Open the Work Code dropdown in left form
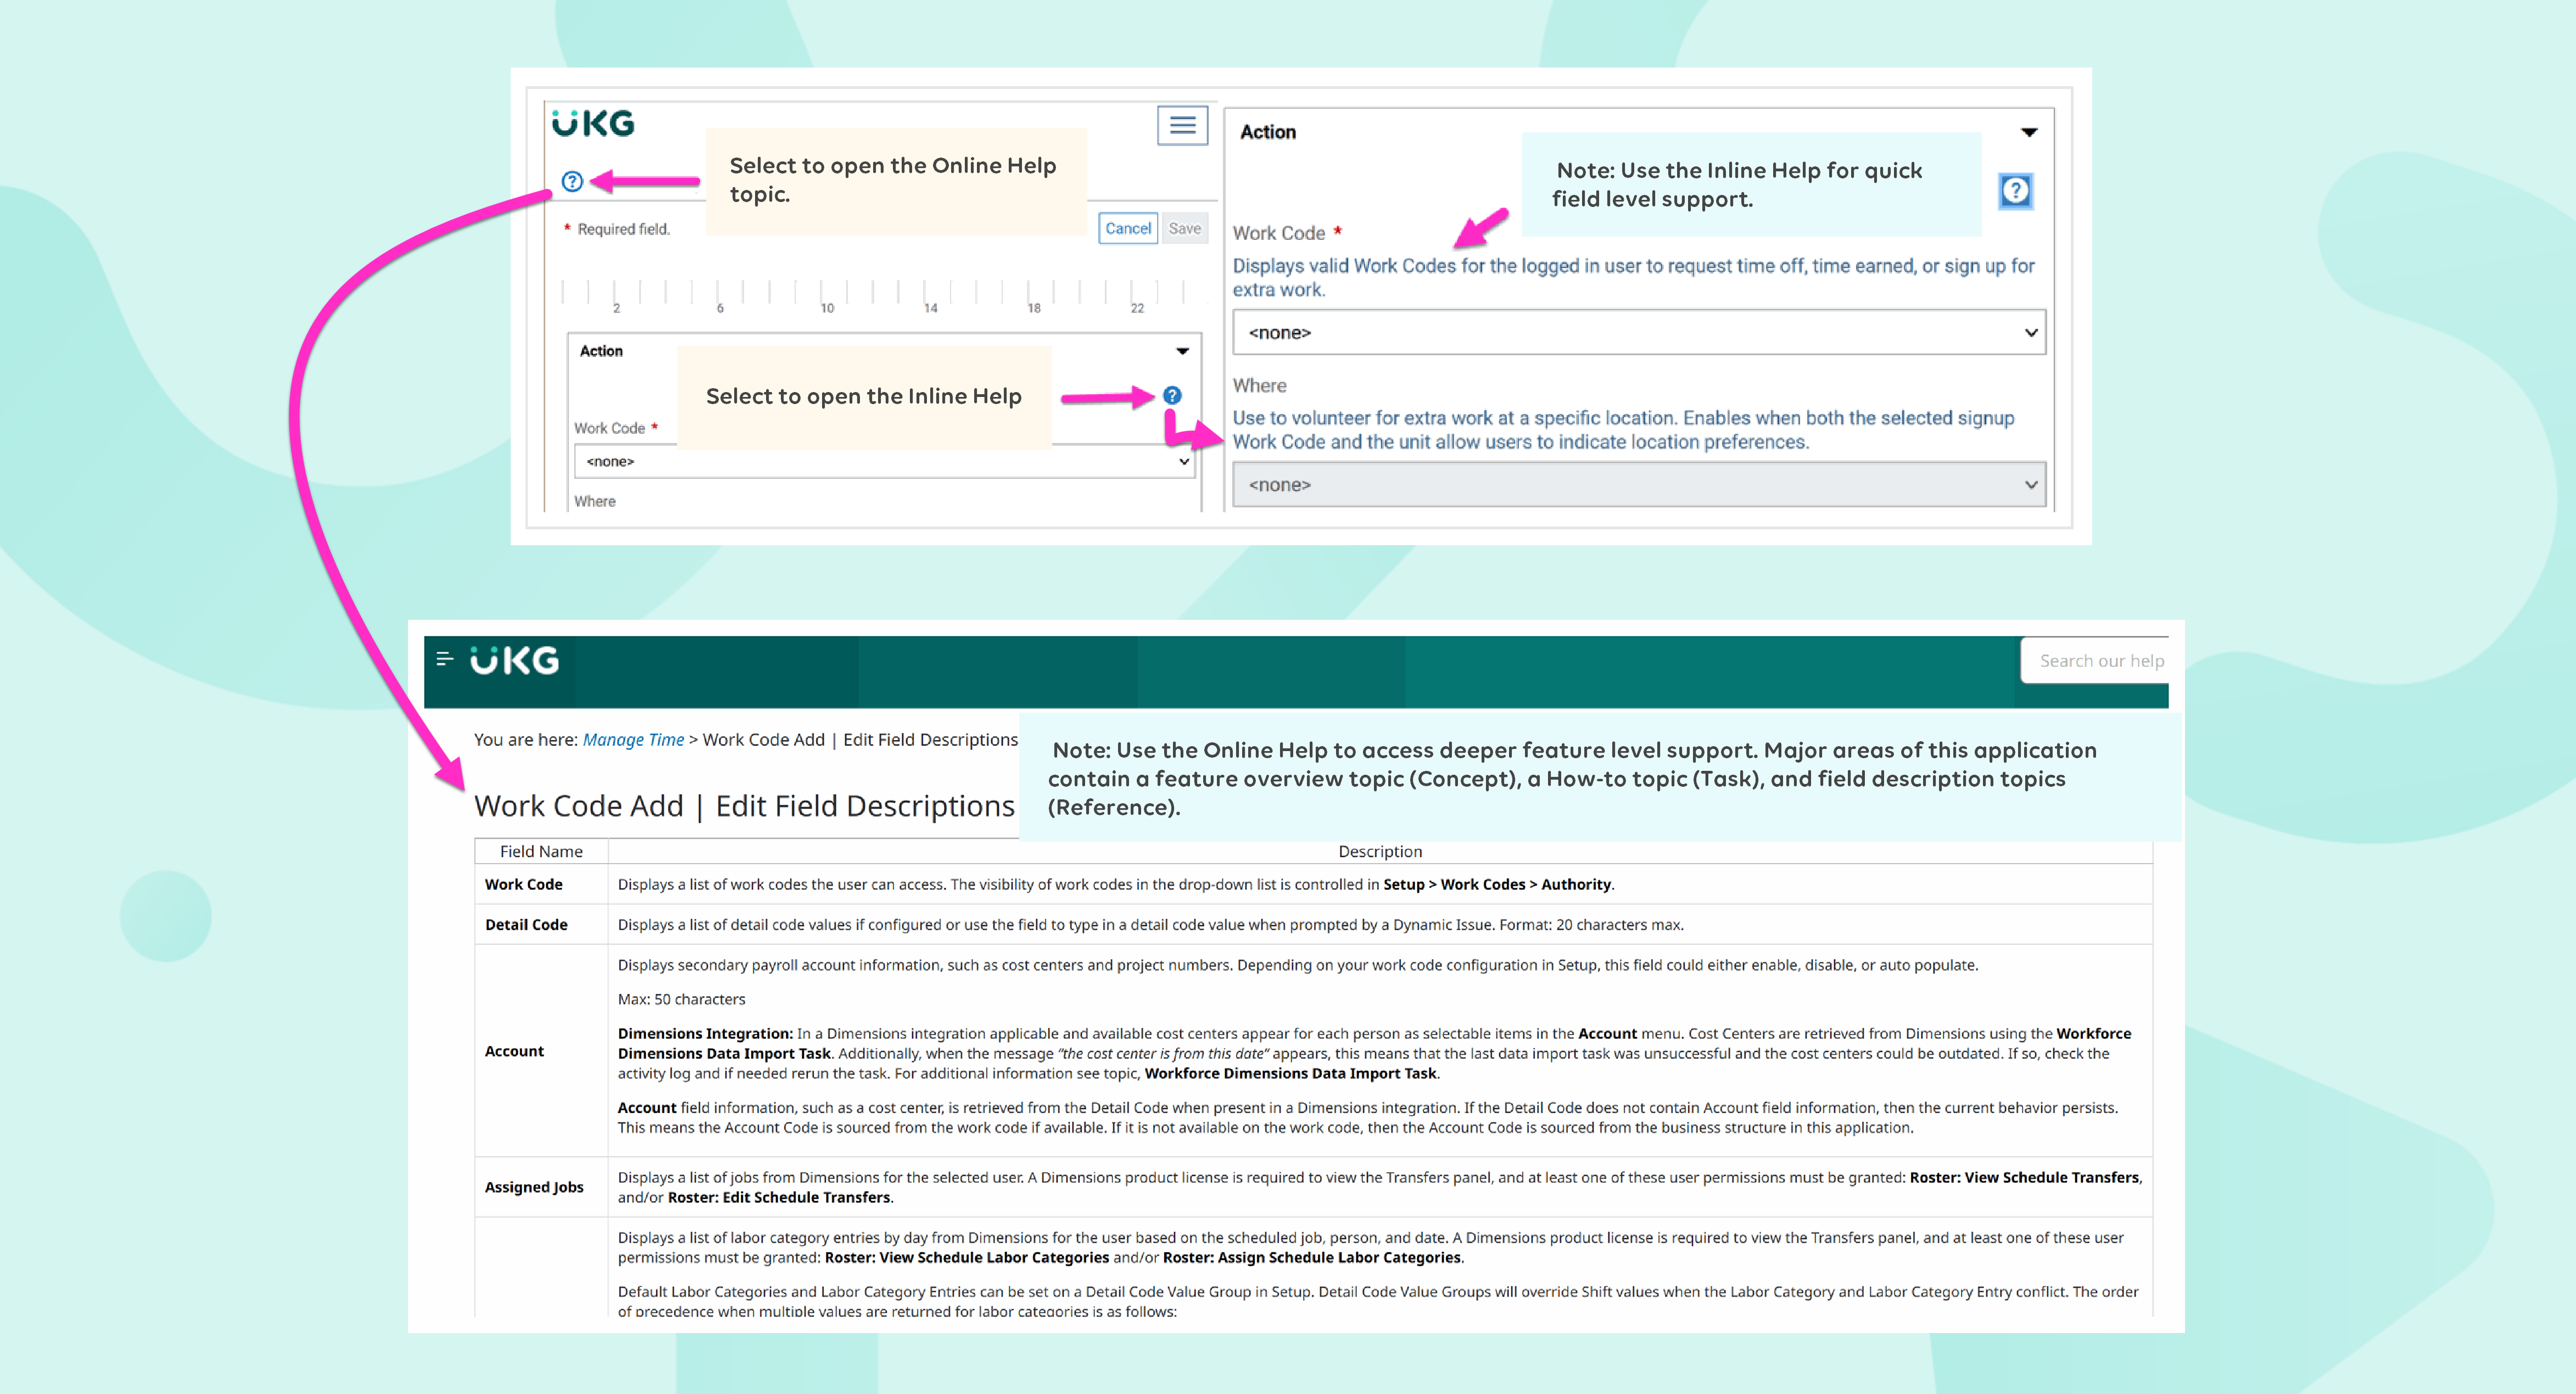 pyautogui.click(x=885, y=461)
